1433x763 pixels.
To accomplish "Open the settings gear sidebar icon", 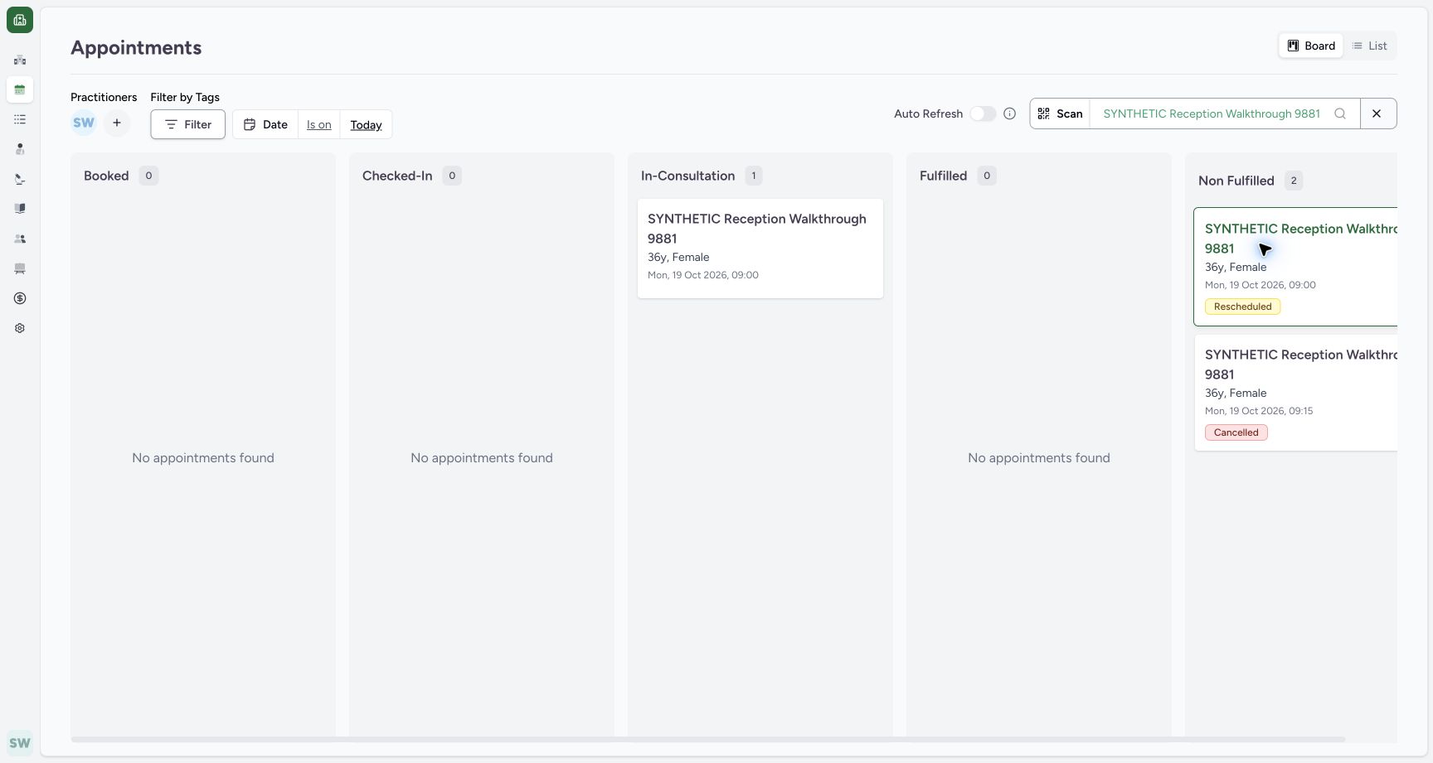I will (20, 328).
